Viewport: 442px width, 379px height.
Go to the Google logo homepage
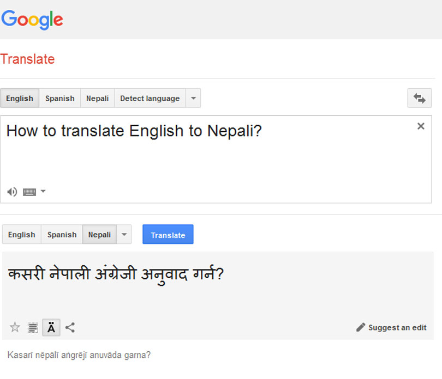coord(32,20)
